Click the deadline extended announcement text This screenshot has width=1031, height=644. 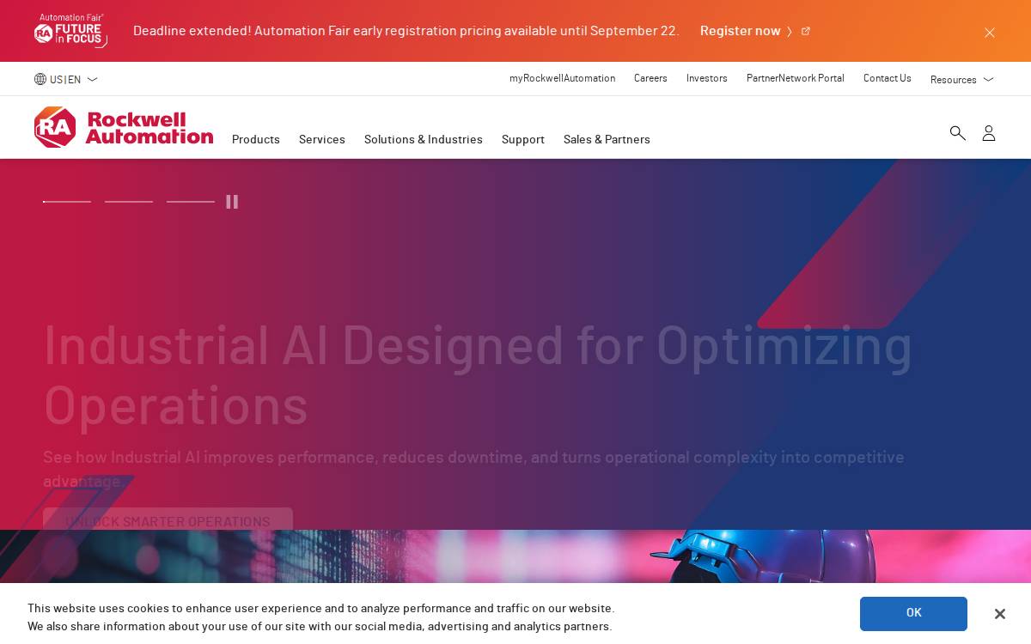pos(406,31)
